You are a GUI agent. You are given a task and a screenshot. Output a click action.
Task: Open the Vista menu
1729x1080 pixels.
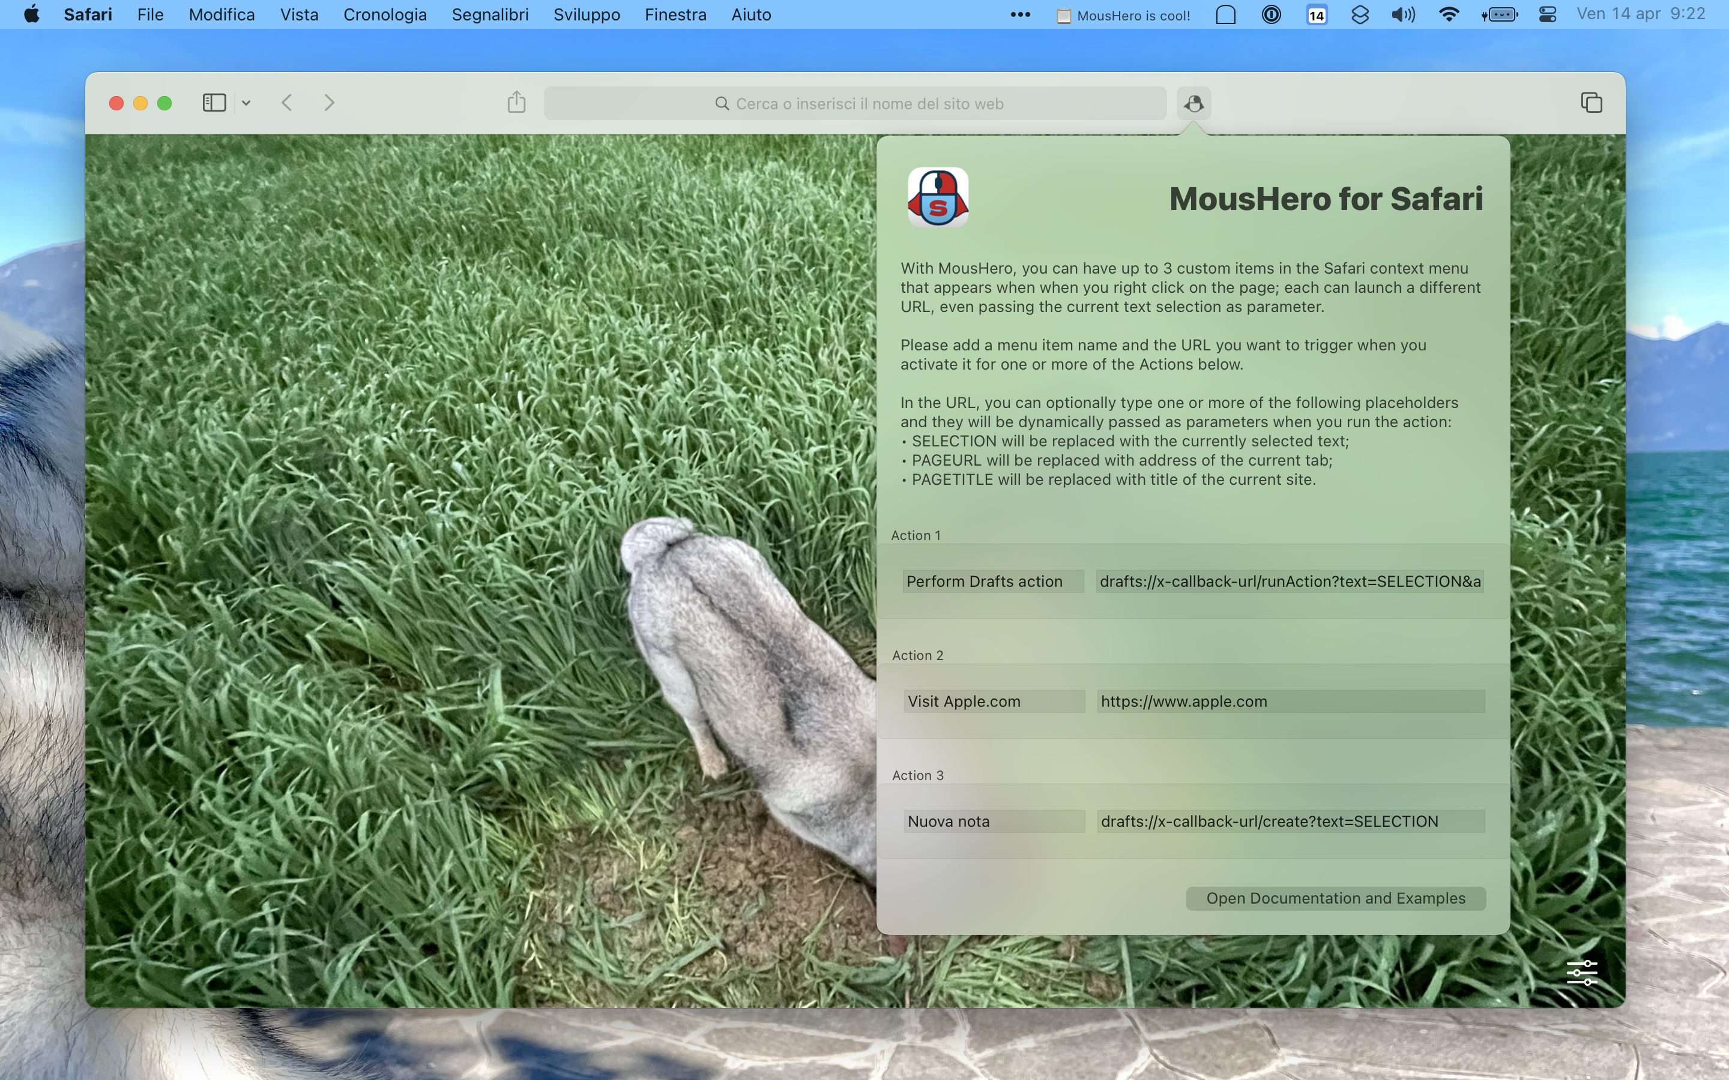point(300,14)
